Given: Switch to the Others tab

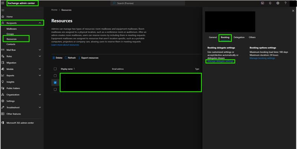Looking at the screenshot, I should click(252, 37).
